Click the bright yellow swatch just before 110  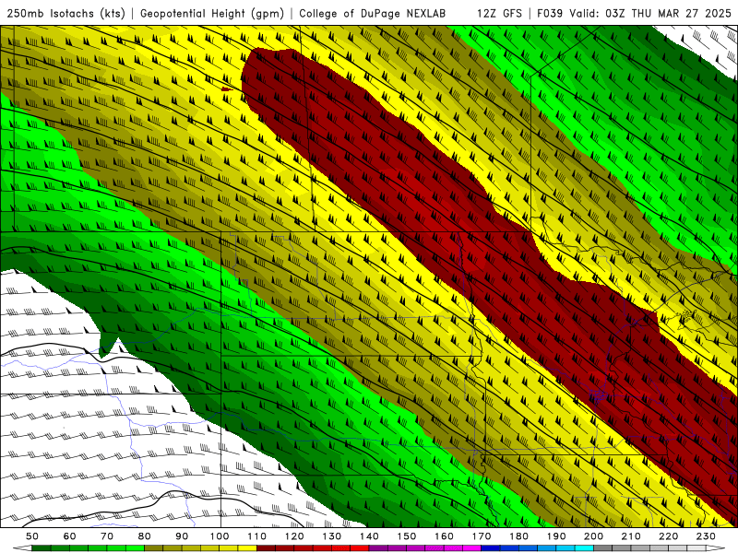pos(247,548)
